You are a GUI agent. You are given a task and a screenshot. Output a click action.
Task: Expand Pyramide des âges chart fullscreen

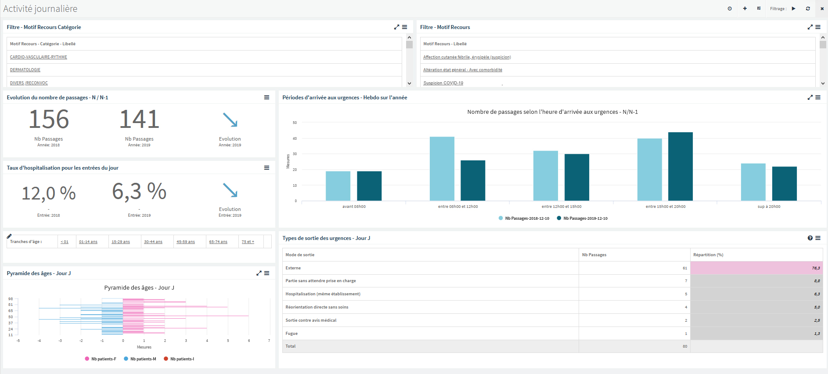point(259,273)
